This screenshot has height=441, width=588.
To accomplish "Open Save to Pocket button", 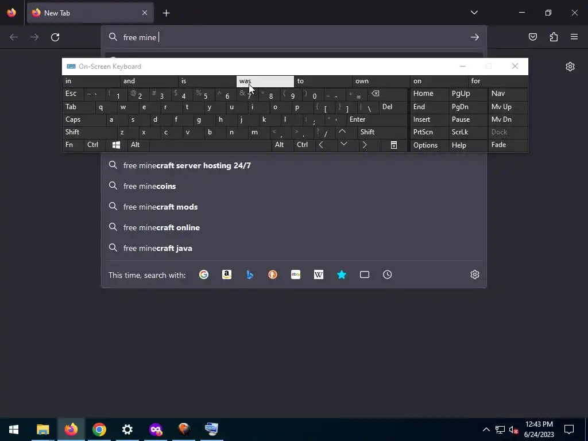I will pyautogui.click(x=532, y=37).
